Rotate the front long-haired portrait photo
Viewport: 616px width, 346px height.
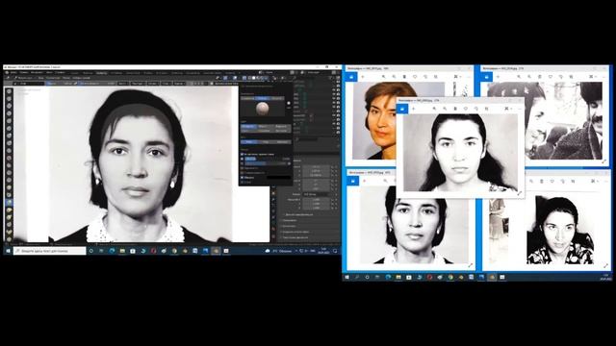pyautogui.click(x=475, y=109)
